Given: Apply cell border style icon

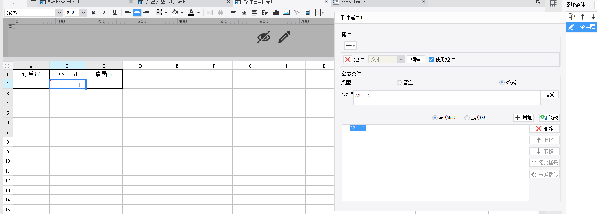Looking at the screenshot, I should (159, 13).
